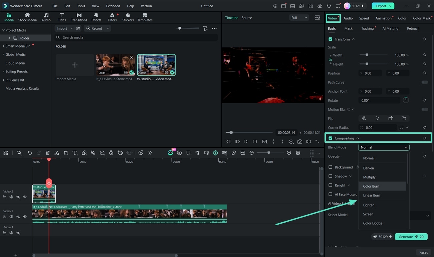Open the Effects panel
This screenshot has width=434, height=257.
point(96,17)
